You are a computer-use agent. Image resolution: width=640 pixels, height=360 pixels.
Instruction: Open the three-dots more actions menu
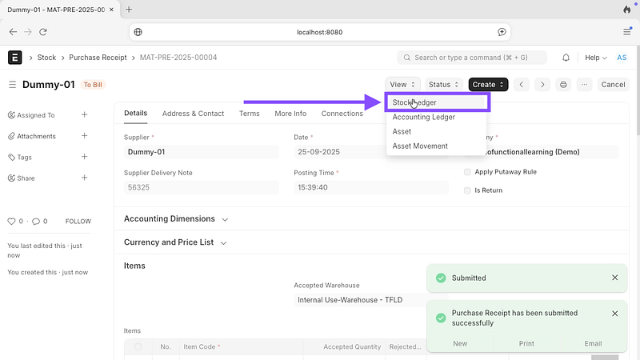[x=585, y=85]
